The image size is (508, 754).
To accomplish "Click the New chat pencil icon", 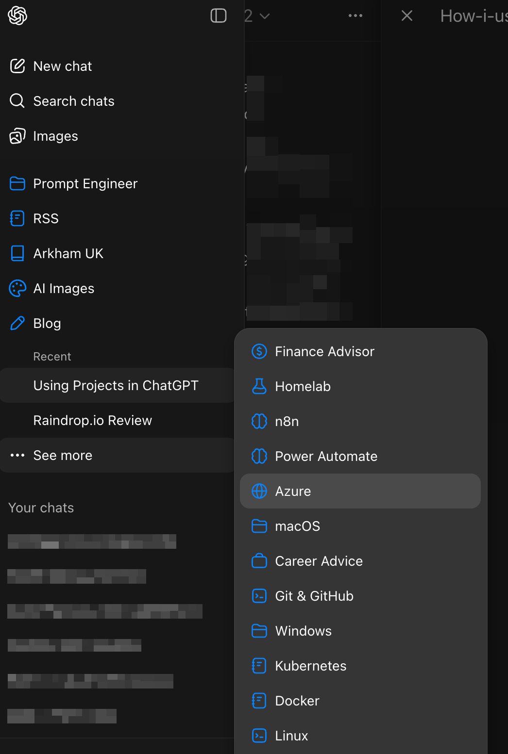I will pos(17,66).
